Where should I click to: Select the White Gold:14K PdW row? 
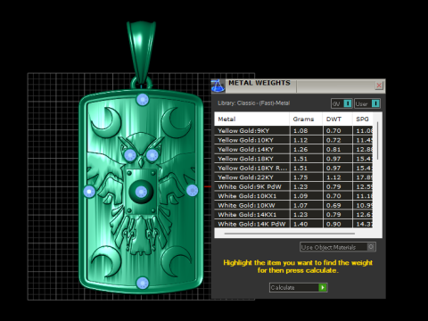point(293,224)
